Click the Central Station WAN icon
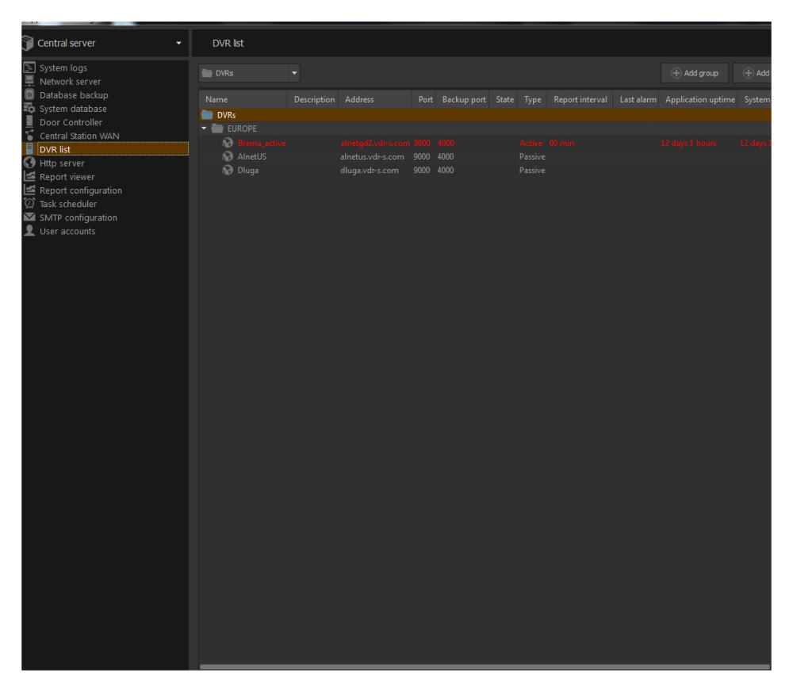 [29, 136]
